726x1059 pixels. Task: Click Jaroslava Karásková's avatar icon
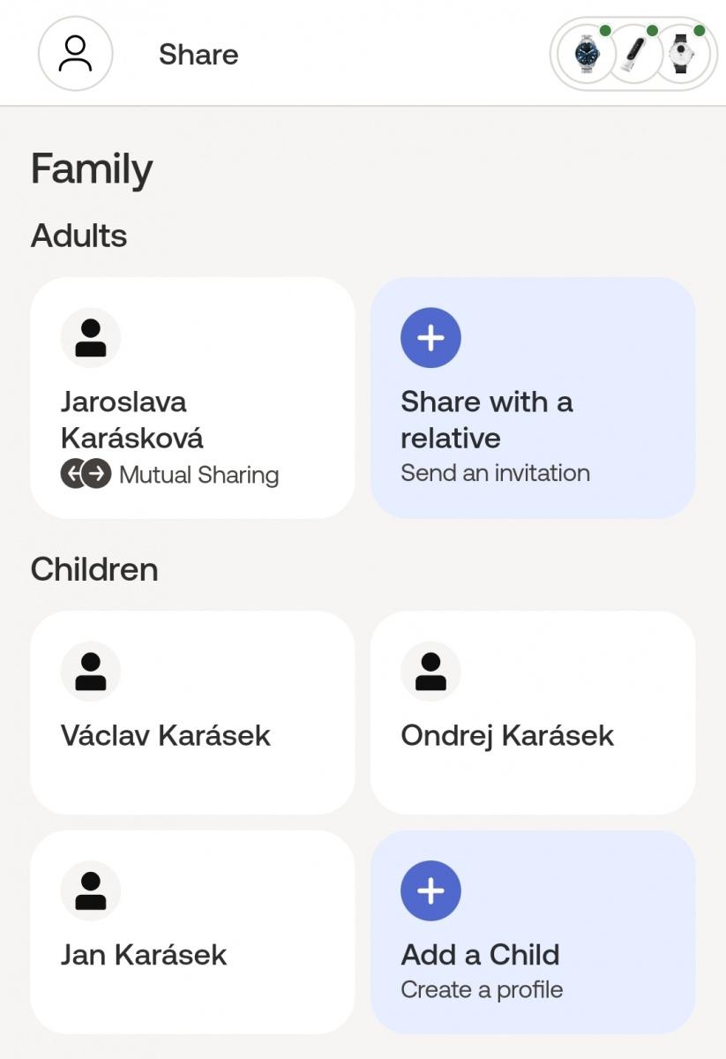click(x=91, y=337)
